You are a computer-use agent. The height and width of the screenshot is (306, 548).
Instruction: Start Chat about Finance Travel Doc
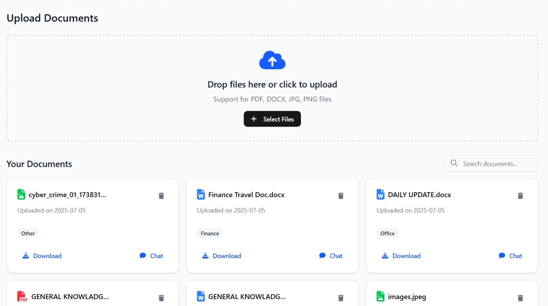331,256
